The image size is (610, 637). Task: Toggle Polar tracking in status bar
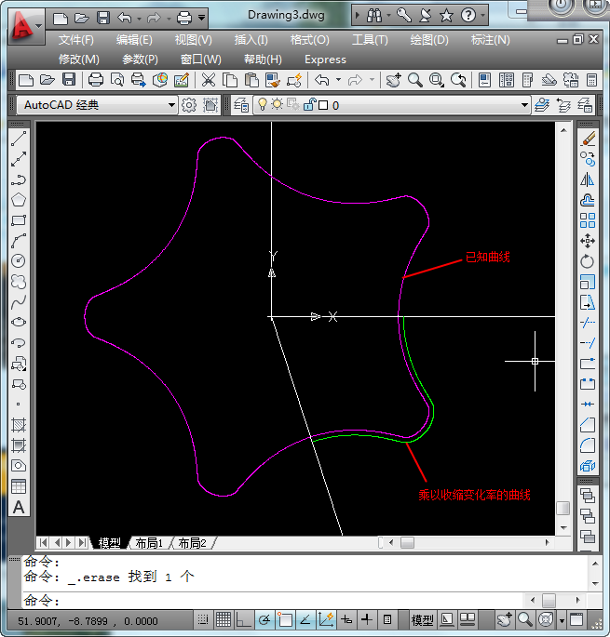point(264,620)
